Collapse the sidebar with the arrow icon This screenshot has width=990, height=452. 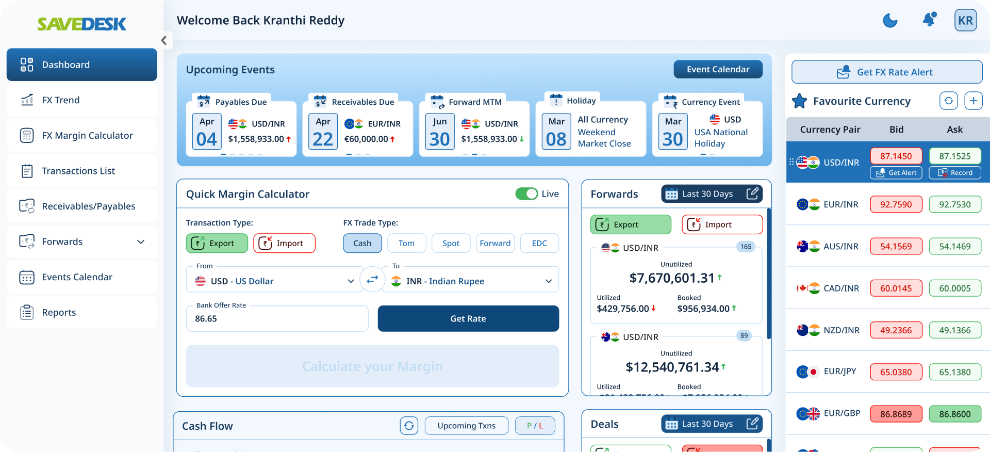(x=164, y=40)
